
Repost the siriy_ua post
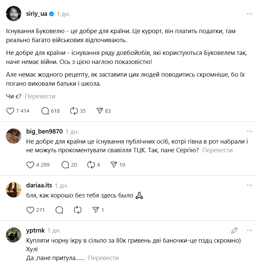click(73, 111)
